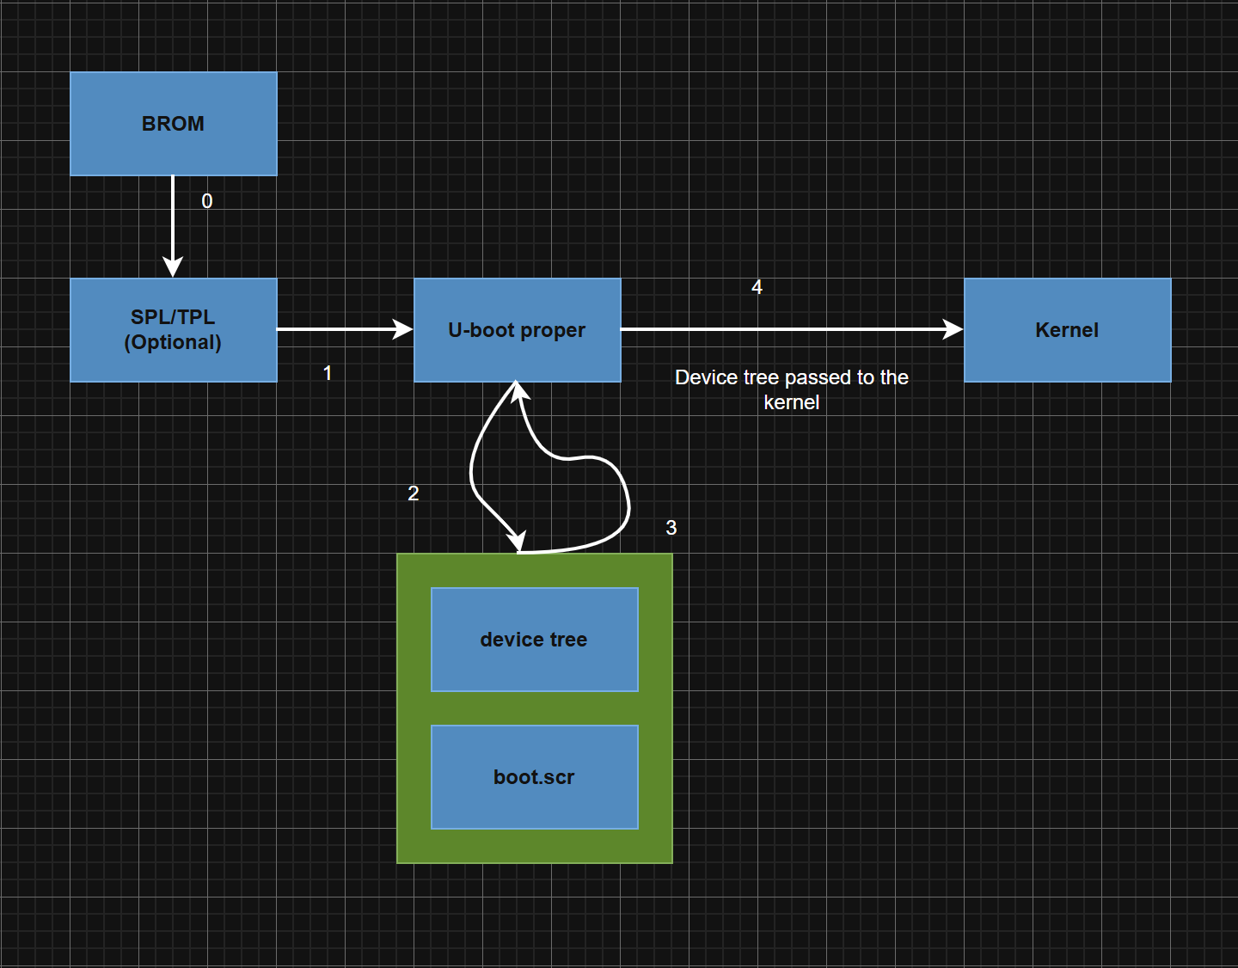Screen dimensions: 1238x968
Task: Select the SPL/TPL (Optional) block
Action: [174, 330]
